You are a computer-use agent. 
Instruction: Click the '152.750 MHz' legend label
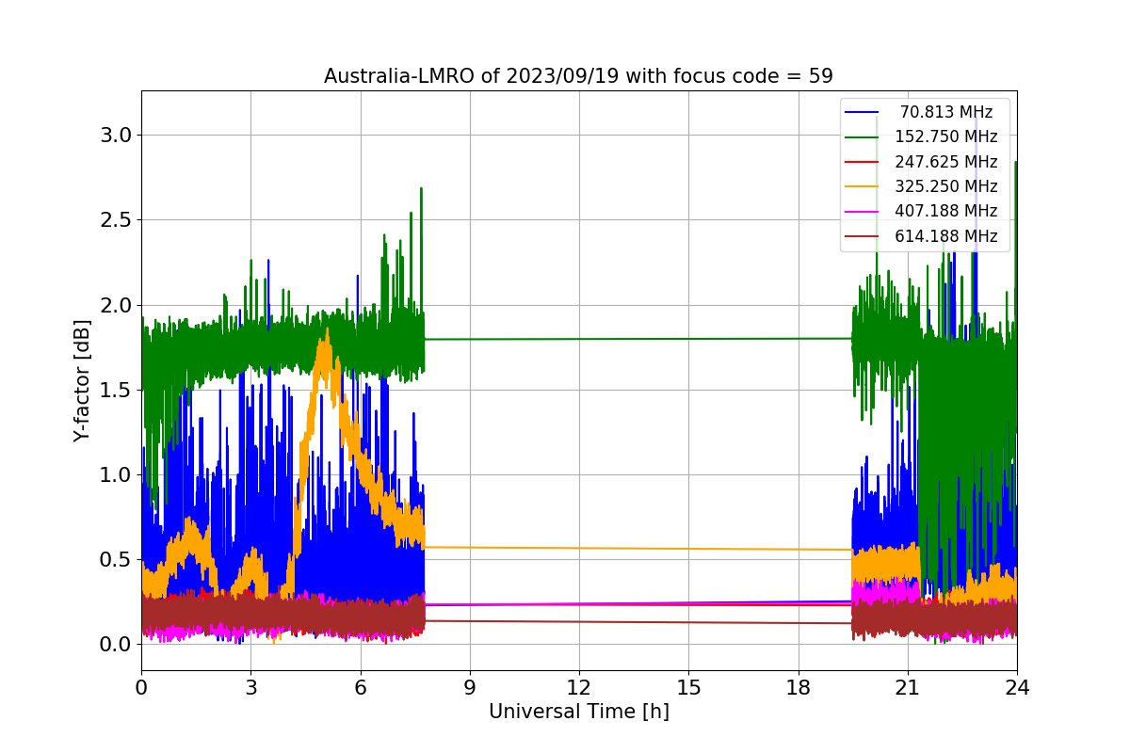[x=946, y=136]
